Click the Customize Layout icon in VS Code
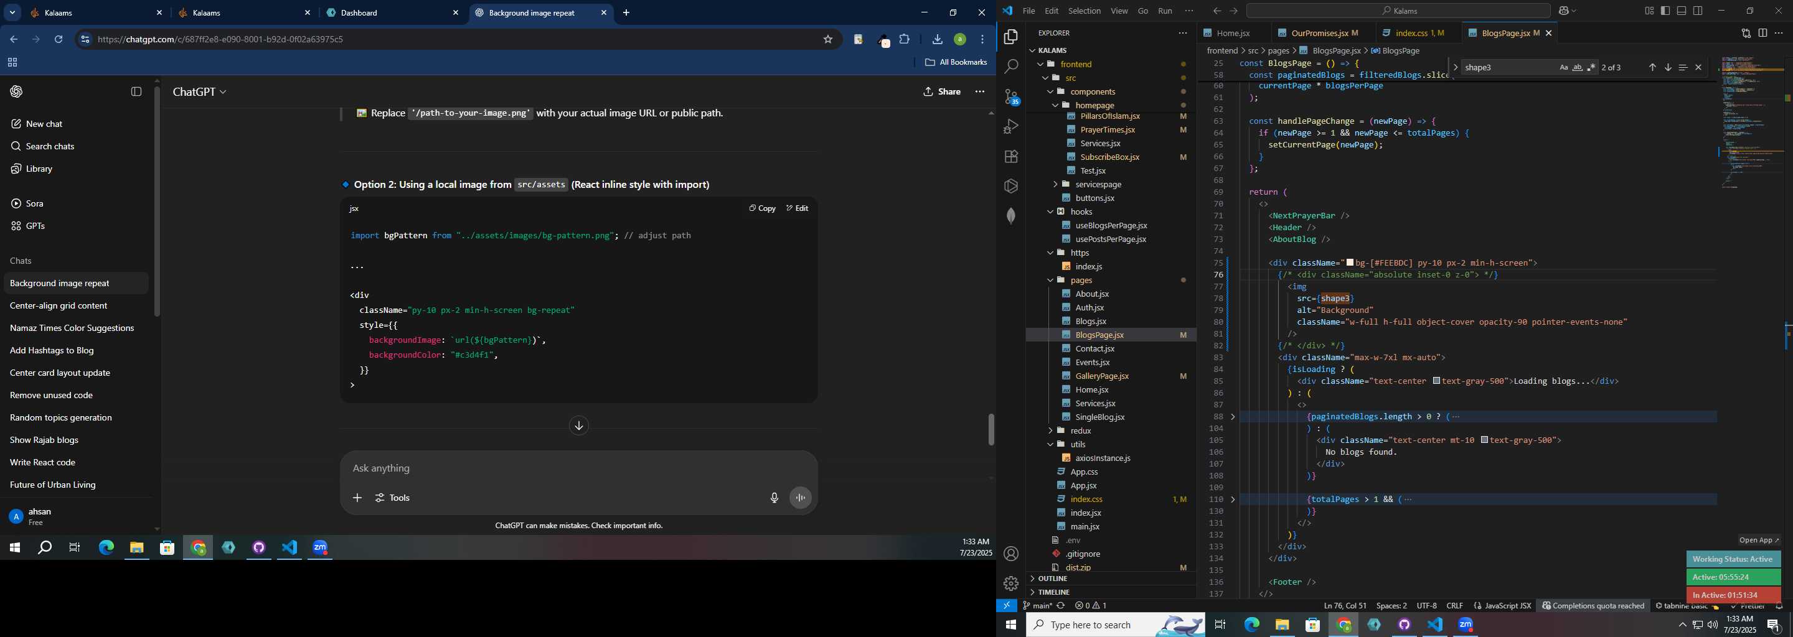The height and width of the screenshot is (637, 1793). (1649, 11)
